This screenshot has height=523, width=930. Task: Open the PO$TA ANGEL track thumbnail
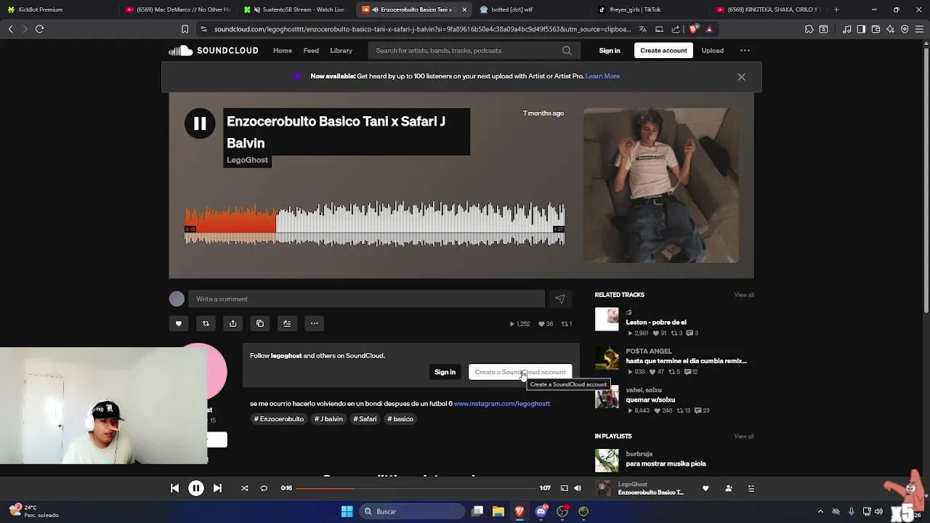coord(607,358)
